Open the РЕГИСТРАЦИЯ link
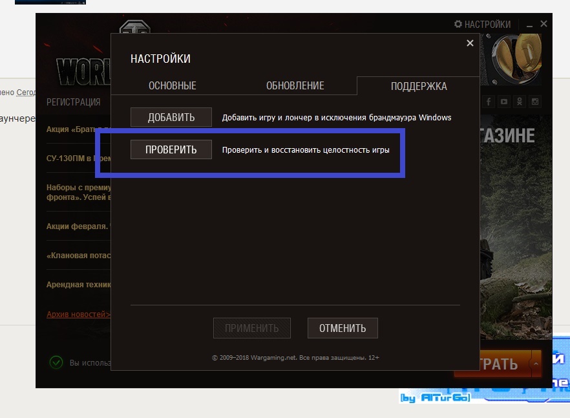 pyautogui.click(x=74, y=102)
